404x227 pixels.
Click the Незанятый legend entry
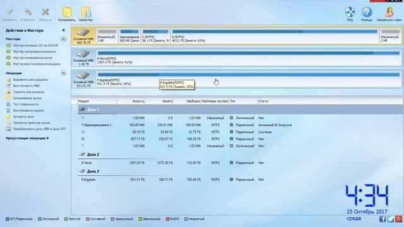[x=194, y=219]
